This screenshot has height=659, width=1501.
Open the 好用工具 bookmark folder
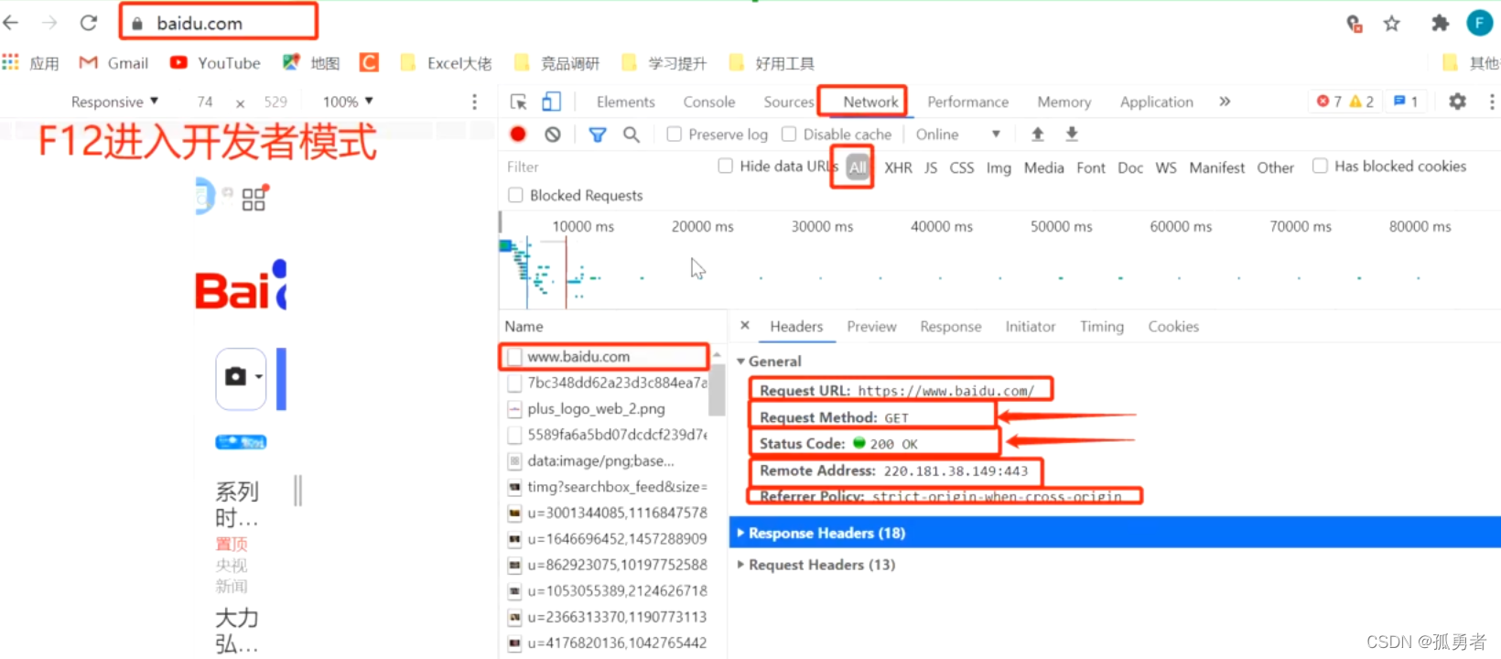coord(772,62)
